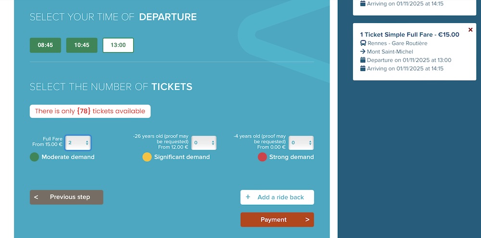Screen dimensions: 481x238
Task: Remove the Full Fare ticket with red X
Action: 470,30
